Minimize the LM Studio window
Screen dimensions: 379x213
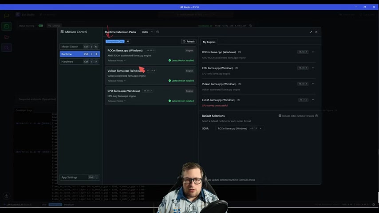click(356, 7)
